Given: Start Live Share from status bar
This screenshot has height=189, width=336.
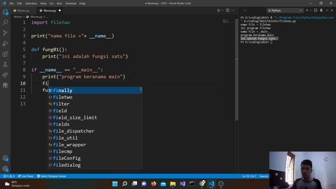Looking at the screenshot, I should click(26, 176).
